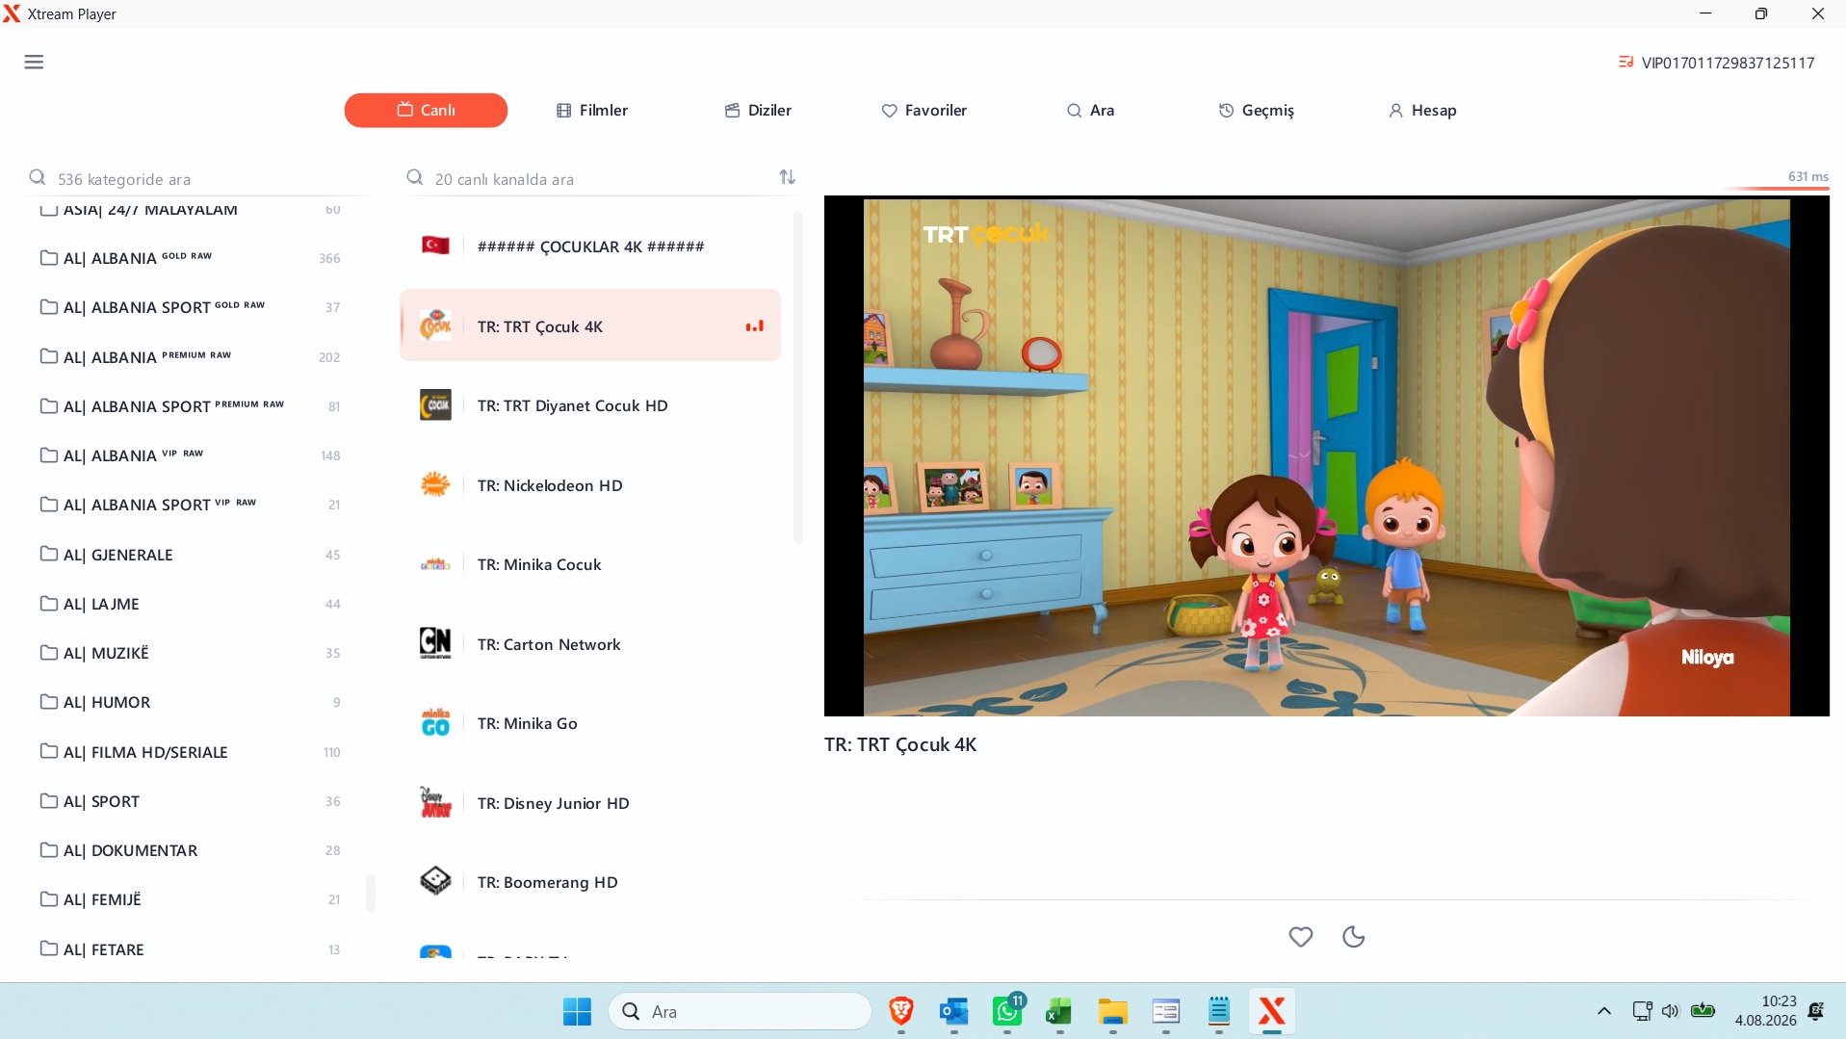The image size is (1846, 1039).
Task: Open the Diziler tab
Action: tap(758, 111)
